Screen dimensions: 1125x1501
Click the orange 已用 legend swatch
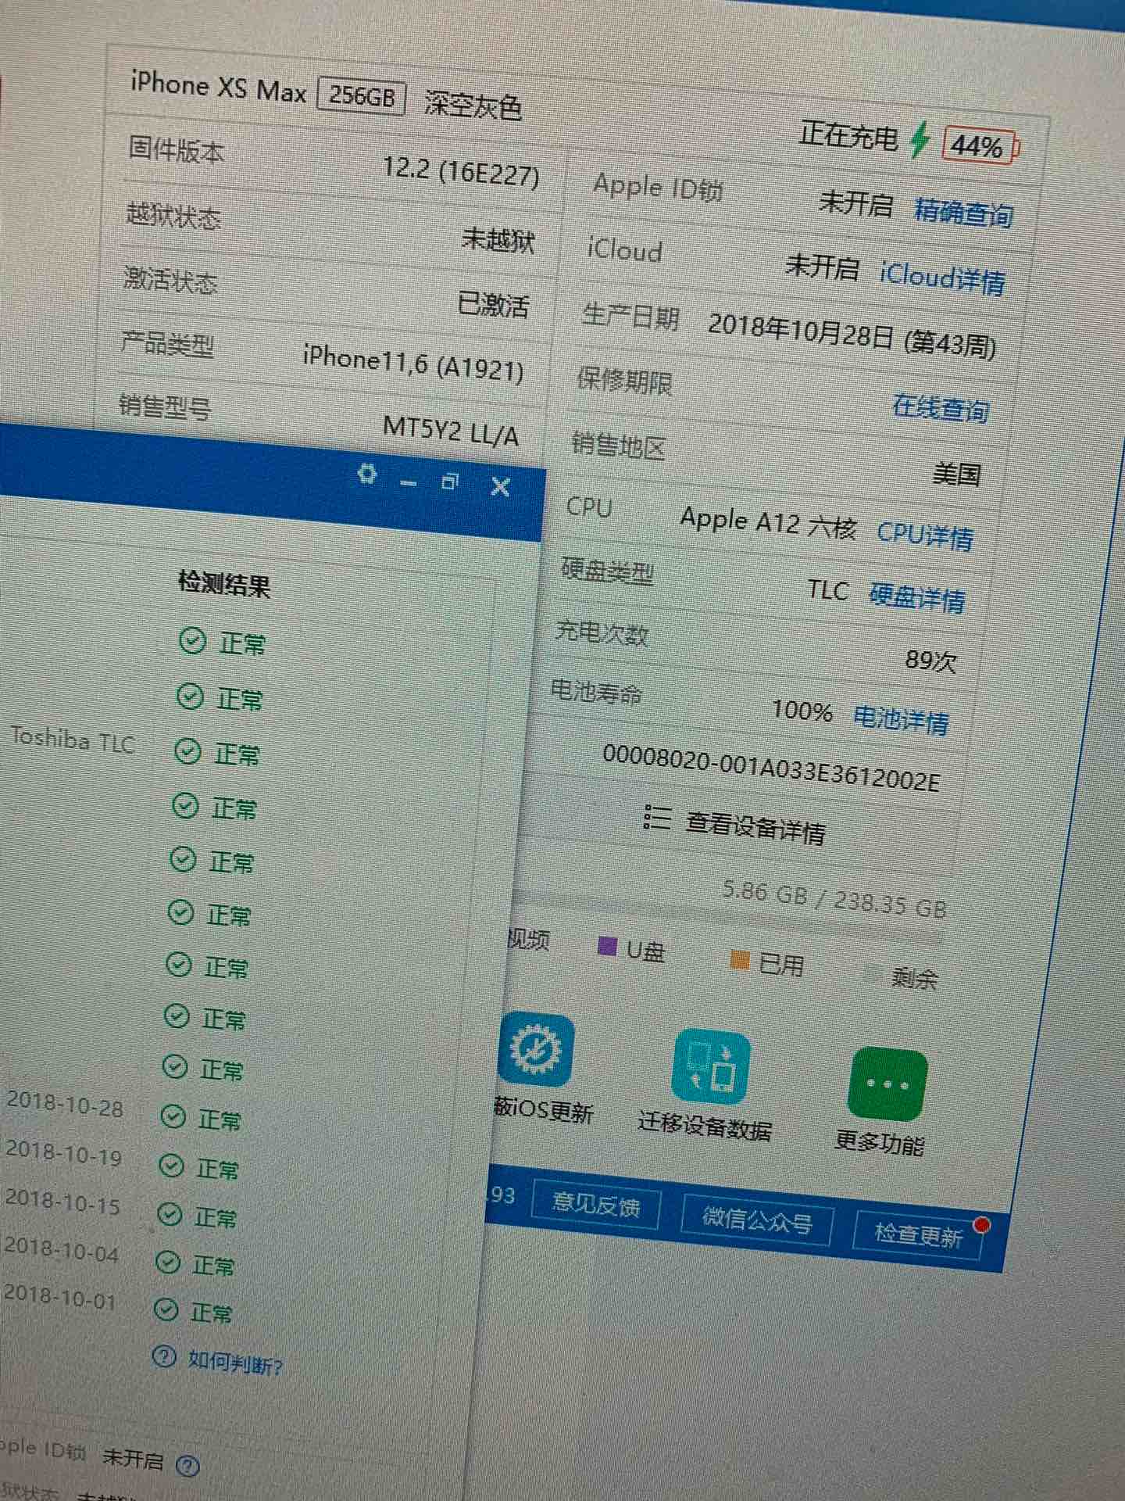click(739, 959)
